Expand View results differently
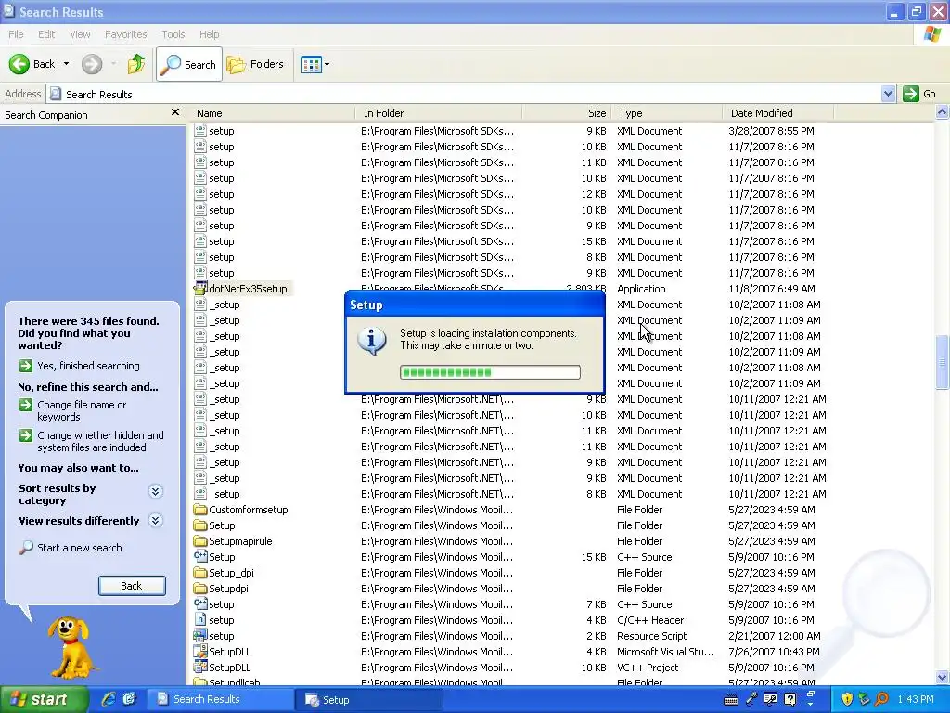This screenshot has width=950, height=713. tap(156, 520)
